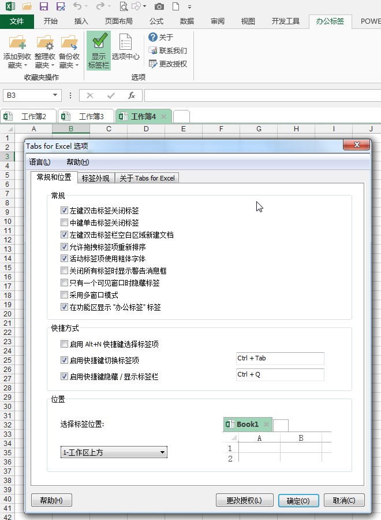Uncheck 在功能区显示 "办公标签" 标签
This screenshot has height=520, width=381.
pos(64,307)
